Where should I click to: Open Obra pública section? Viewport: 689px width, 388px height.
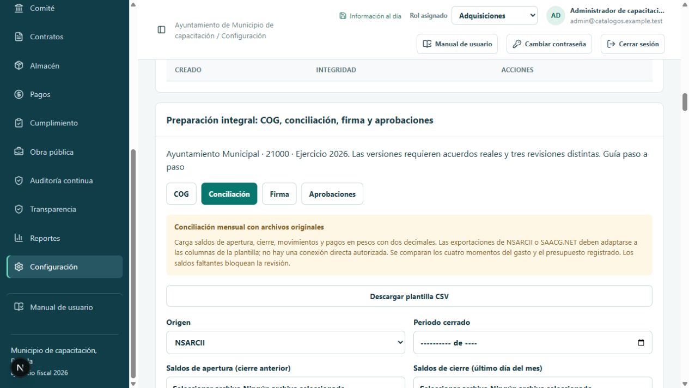pyautogui.click(x=64, y=152)
